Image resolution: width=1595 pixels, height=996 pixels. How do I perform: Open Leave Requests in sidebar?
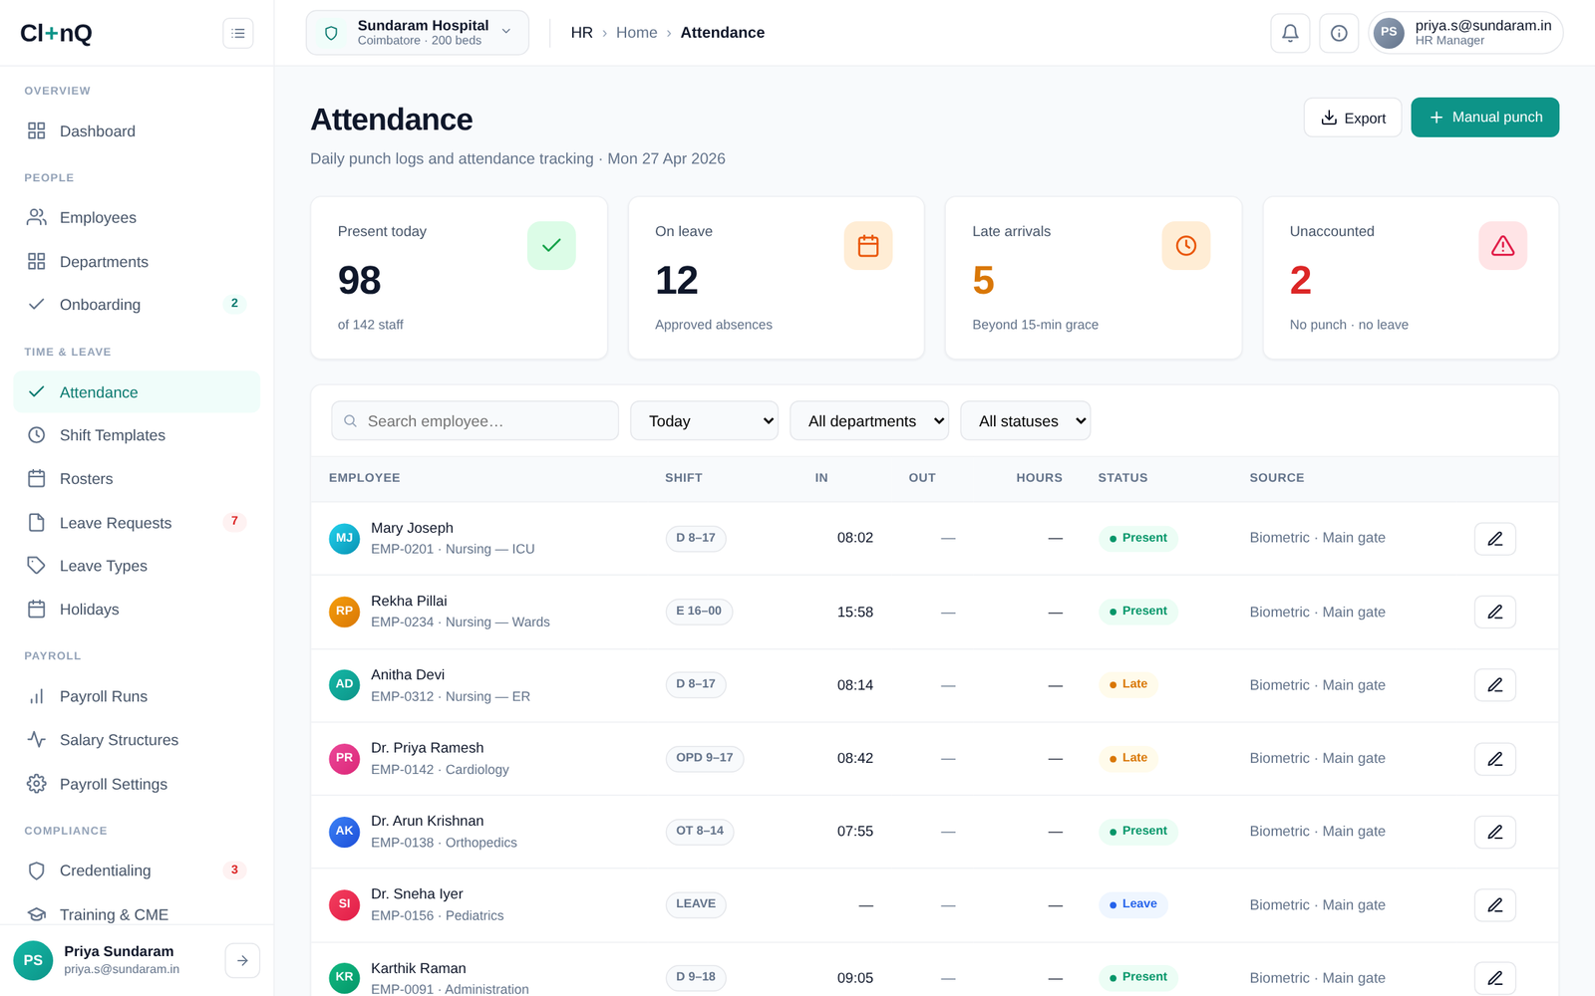[138, 523]
